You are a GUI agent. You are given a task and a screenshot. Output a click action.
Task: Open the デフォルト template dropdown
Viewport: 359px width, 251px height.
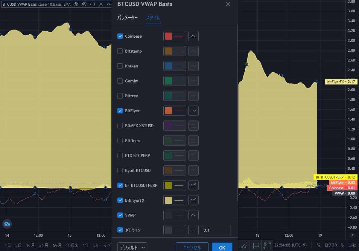(132, 247)
